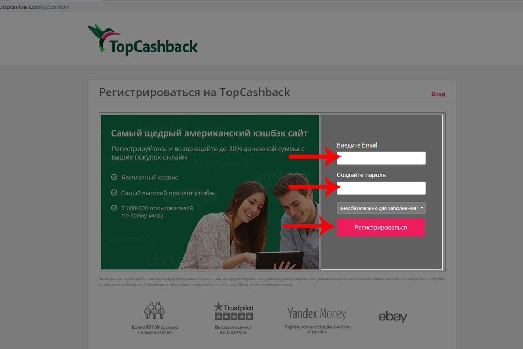The height and width of the screenshot is (349, 523).
Task: Click the dropdown arrow of optional field
Action: (422, 208)
